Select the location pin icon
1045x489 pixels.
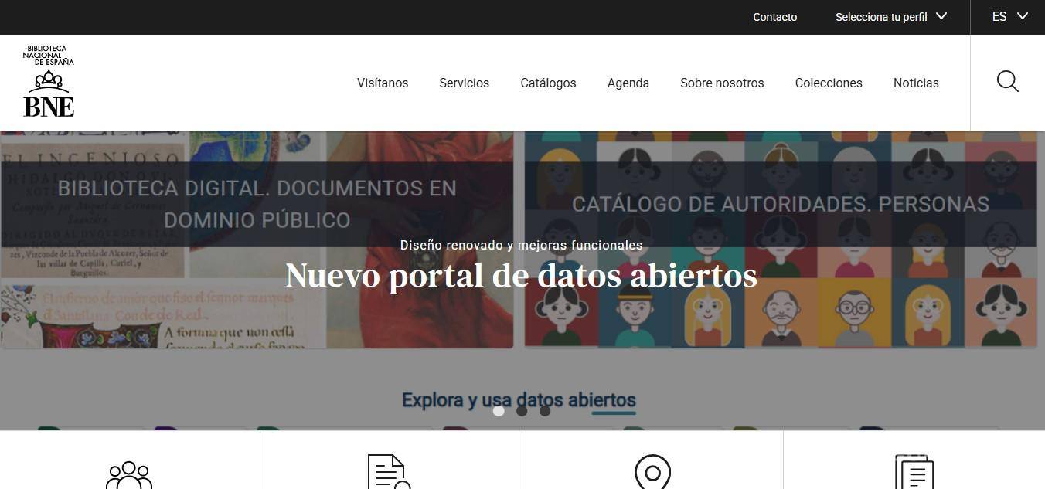tap(652, 471)
